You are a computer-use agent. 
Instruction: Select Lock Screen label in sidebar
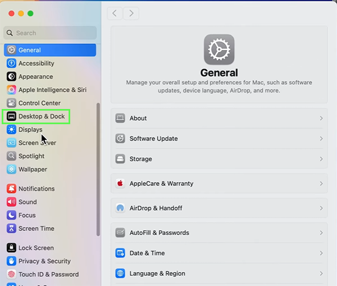point(36,248)
